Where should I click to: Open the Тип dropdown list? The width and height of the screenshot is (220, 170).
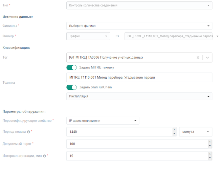click(x=139, y=5)
